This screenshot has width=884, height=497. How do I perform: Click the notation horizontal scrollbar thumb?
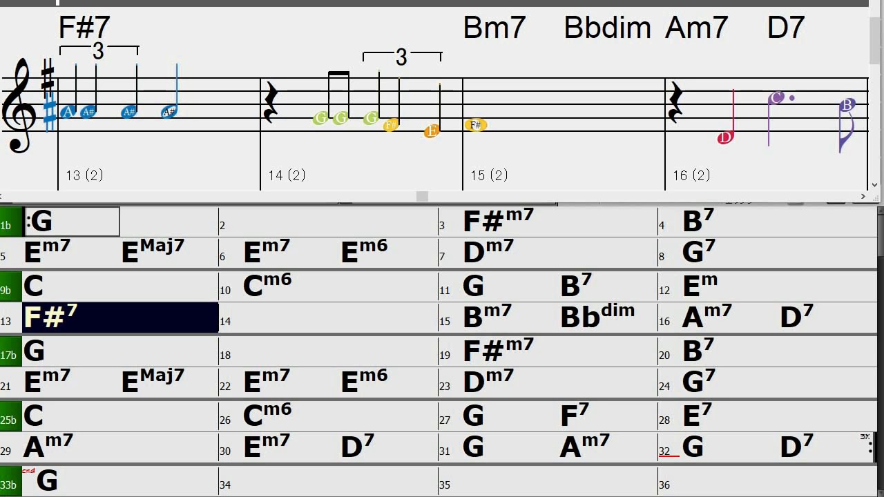point(422,197)
